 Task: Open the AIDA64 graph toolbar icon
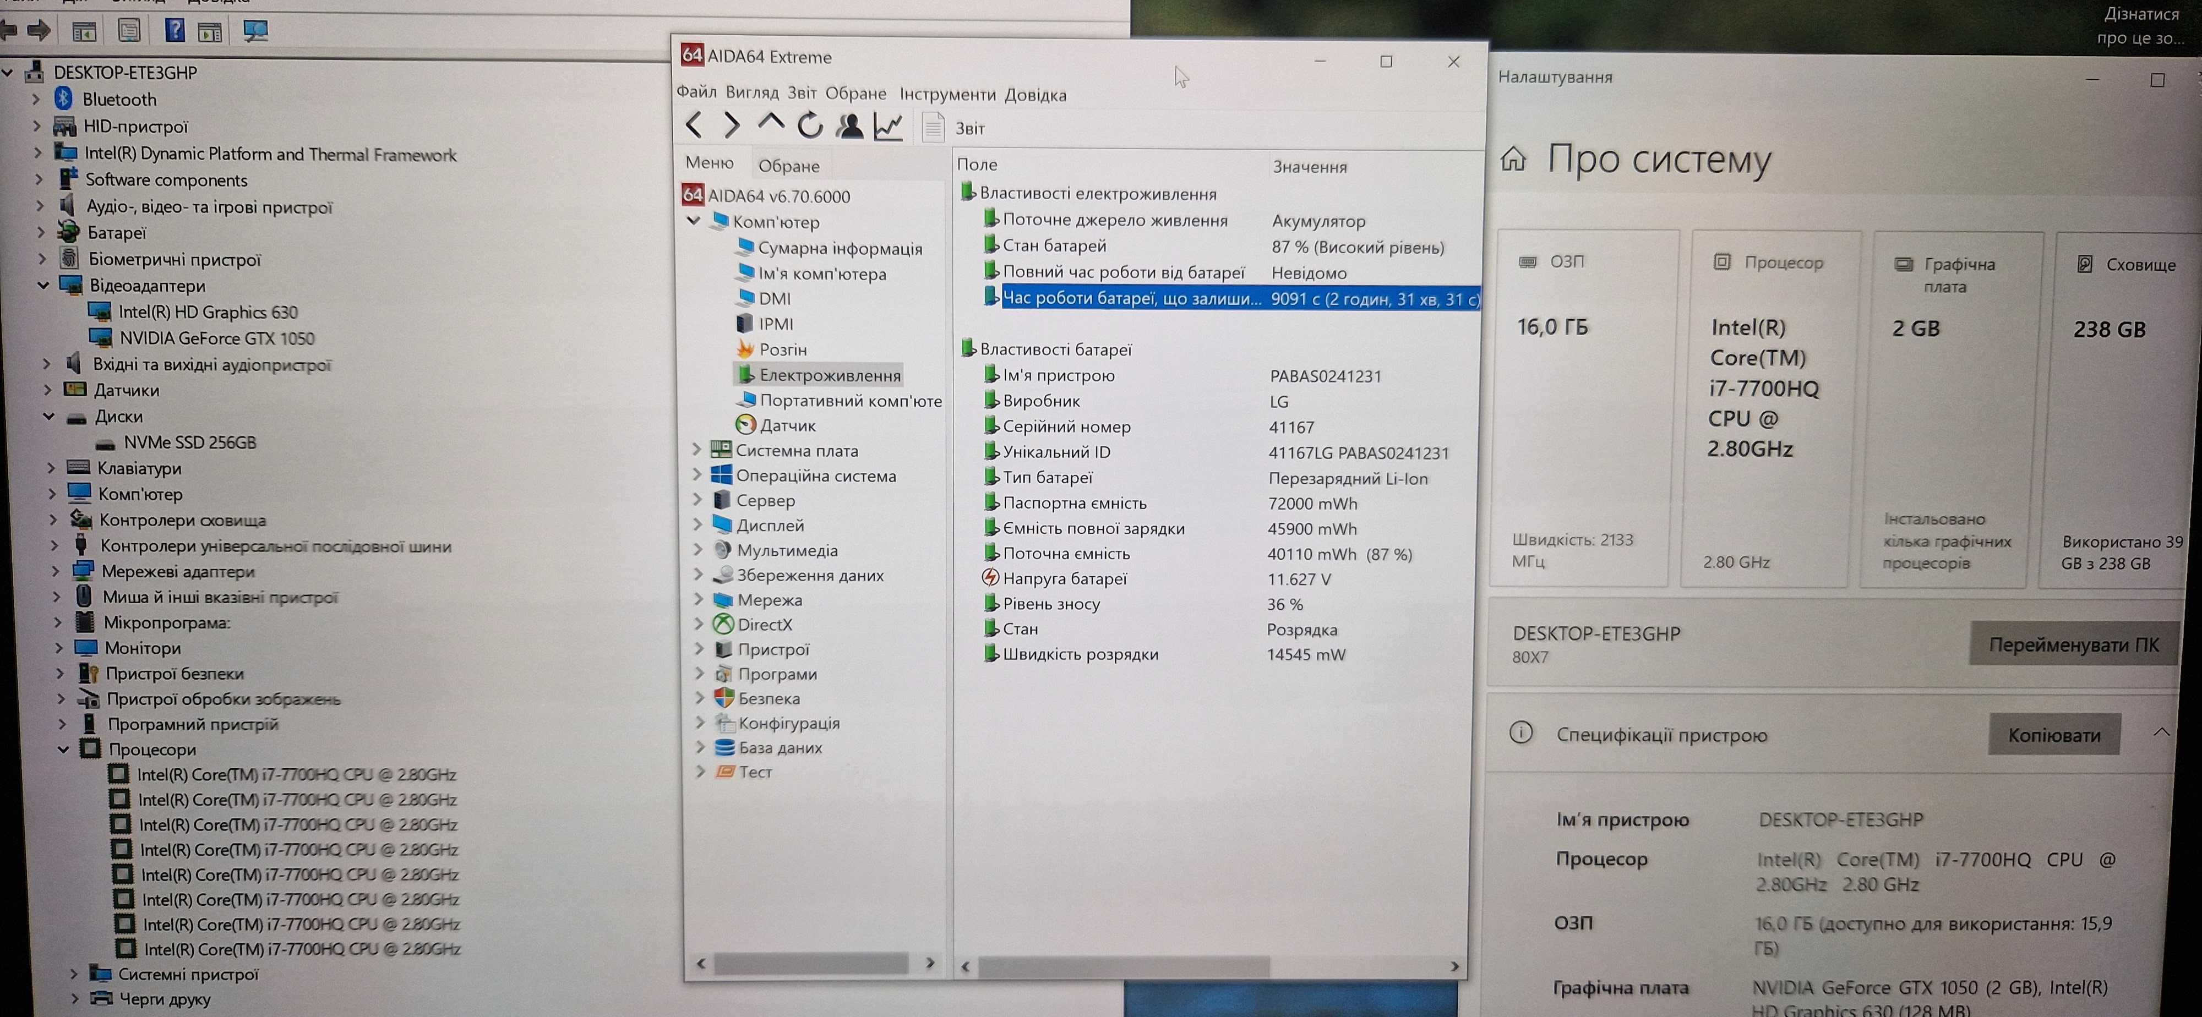click(x=888, y=127)
